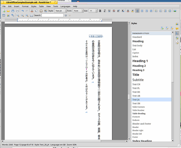Open the Format menu
This screenshot has width=181, height=148.
tap(25, 7)
